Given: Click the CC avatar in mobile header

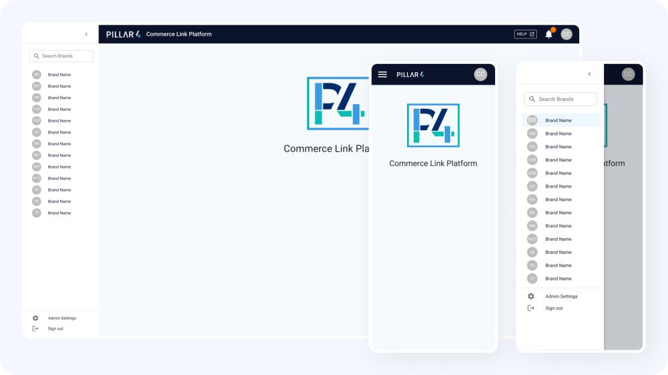Looking at the screenshot, I should [x=481, y=74].
